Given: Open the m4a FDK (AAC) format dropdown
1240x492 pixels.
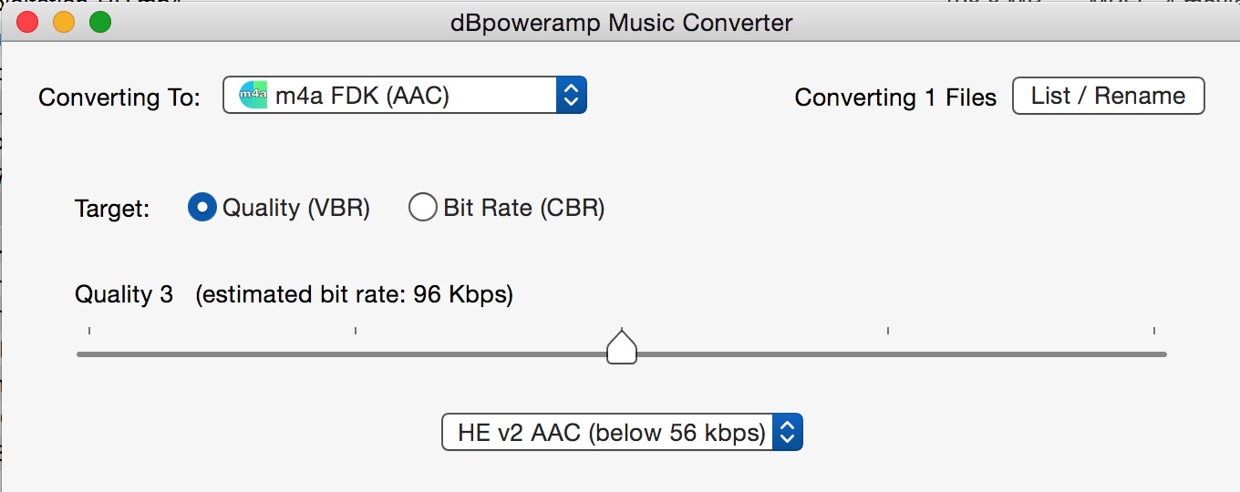Looking at the screenshot, I should [392, 96].
